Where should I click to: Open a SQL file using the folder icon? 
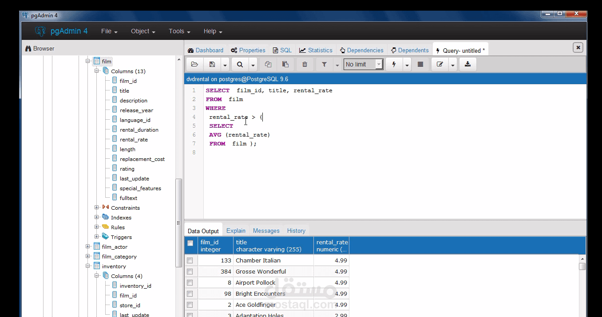pos(194,64)
